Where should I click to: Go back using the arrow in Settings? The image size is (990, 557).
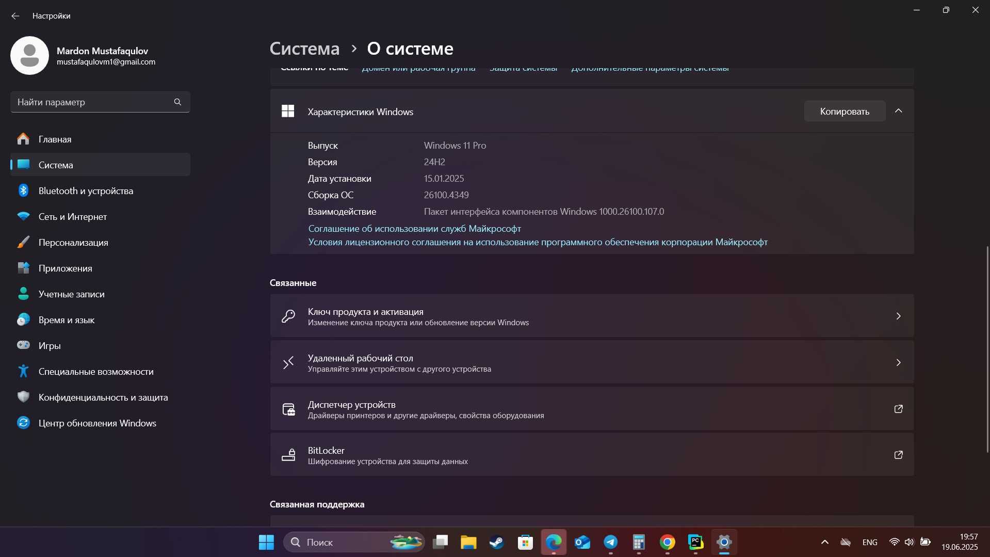pos(15,16)
